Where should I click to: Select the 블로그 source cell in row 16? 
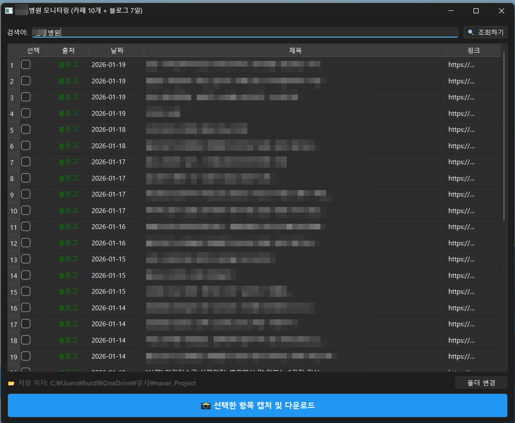68,308
